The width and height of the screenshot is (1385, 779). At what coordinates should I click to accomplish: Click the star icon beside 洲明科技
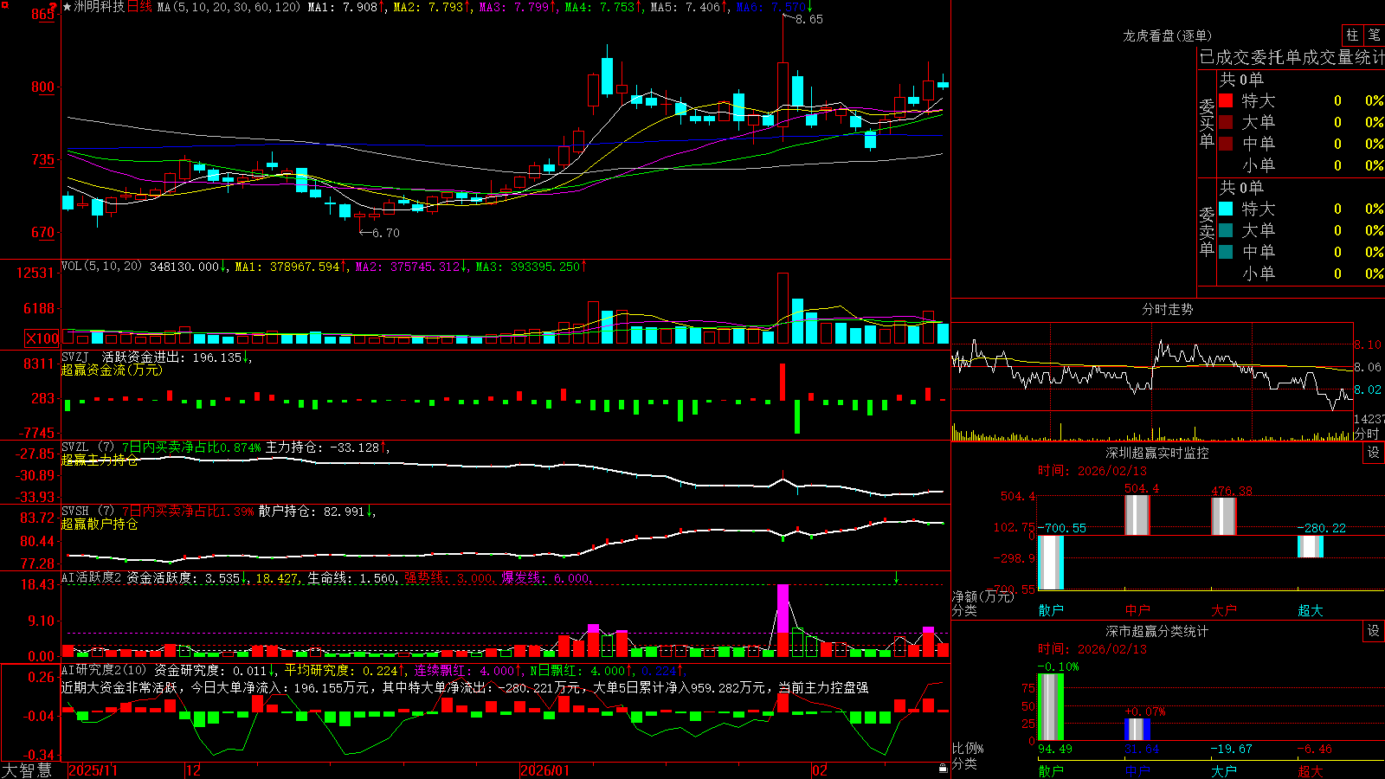pyautogui.click(x=67, y=7)
